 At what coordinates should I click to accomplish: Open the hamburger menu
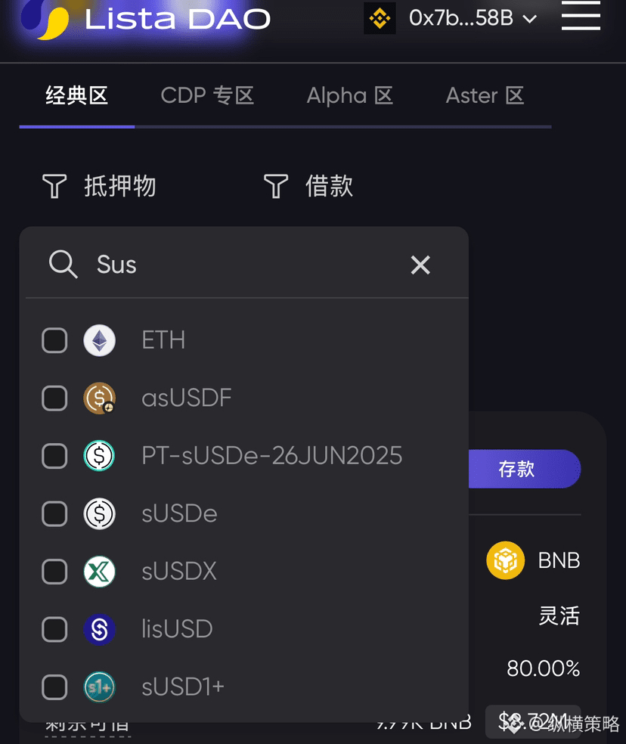[581, 15]
